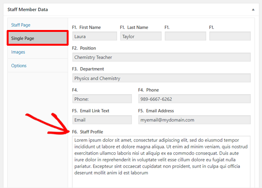
Task: Click the Email Address field myemail@mydomain.com
Action: tap(194, 120)
